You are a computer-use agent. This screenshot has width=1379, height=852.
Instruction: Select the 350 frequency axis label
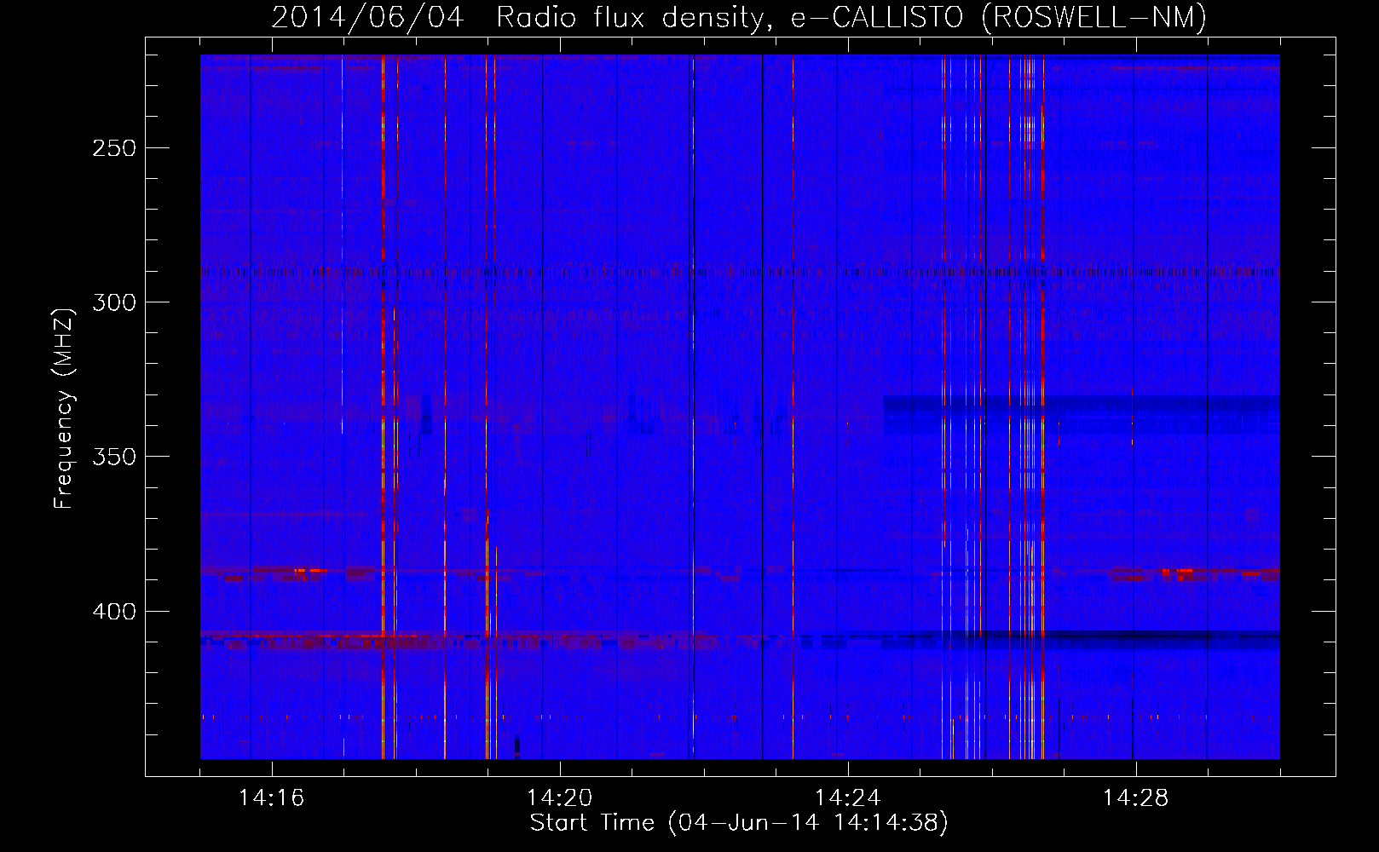pos(114,457)
